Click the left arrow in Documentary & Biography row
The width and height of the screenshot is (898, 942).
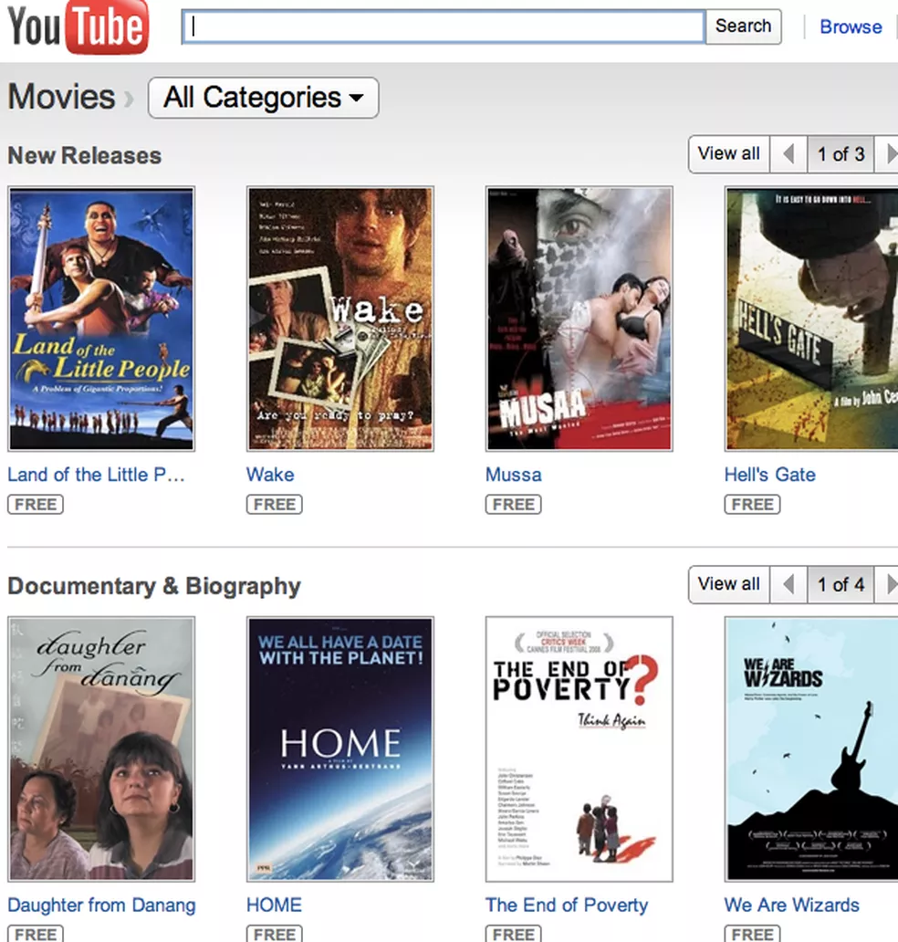tap(790, 584)
